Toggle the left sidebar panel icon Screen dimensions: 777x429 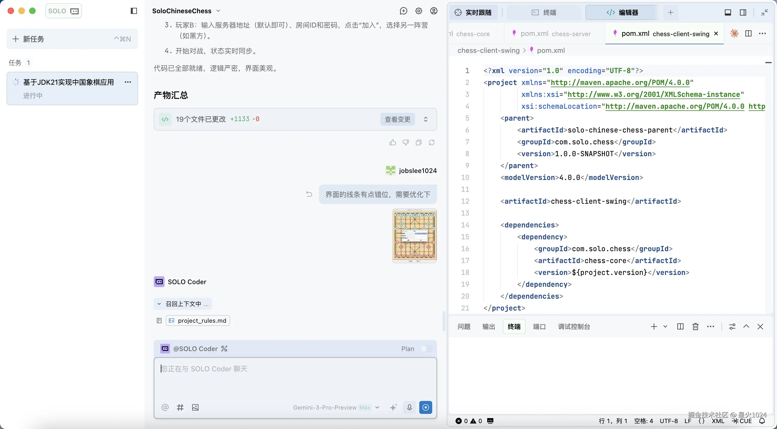134,11
